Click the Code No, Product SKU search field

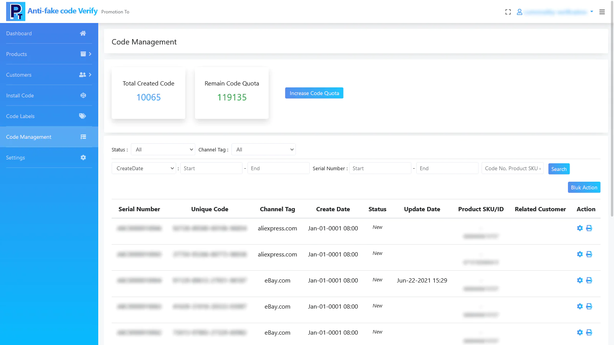[512, 168]
